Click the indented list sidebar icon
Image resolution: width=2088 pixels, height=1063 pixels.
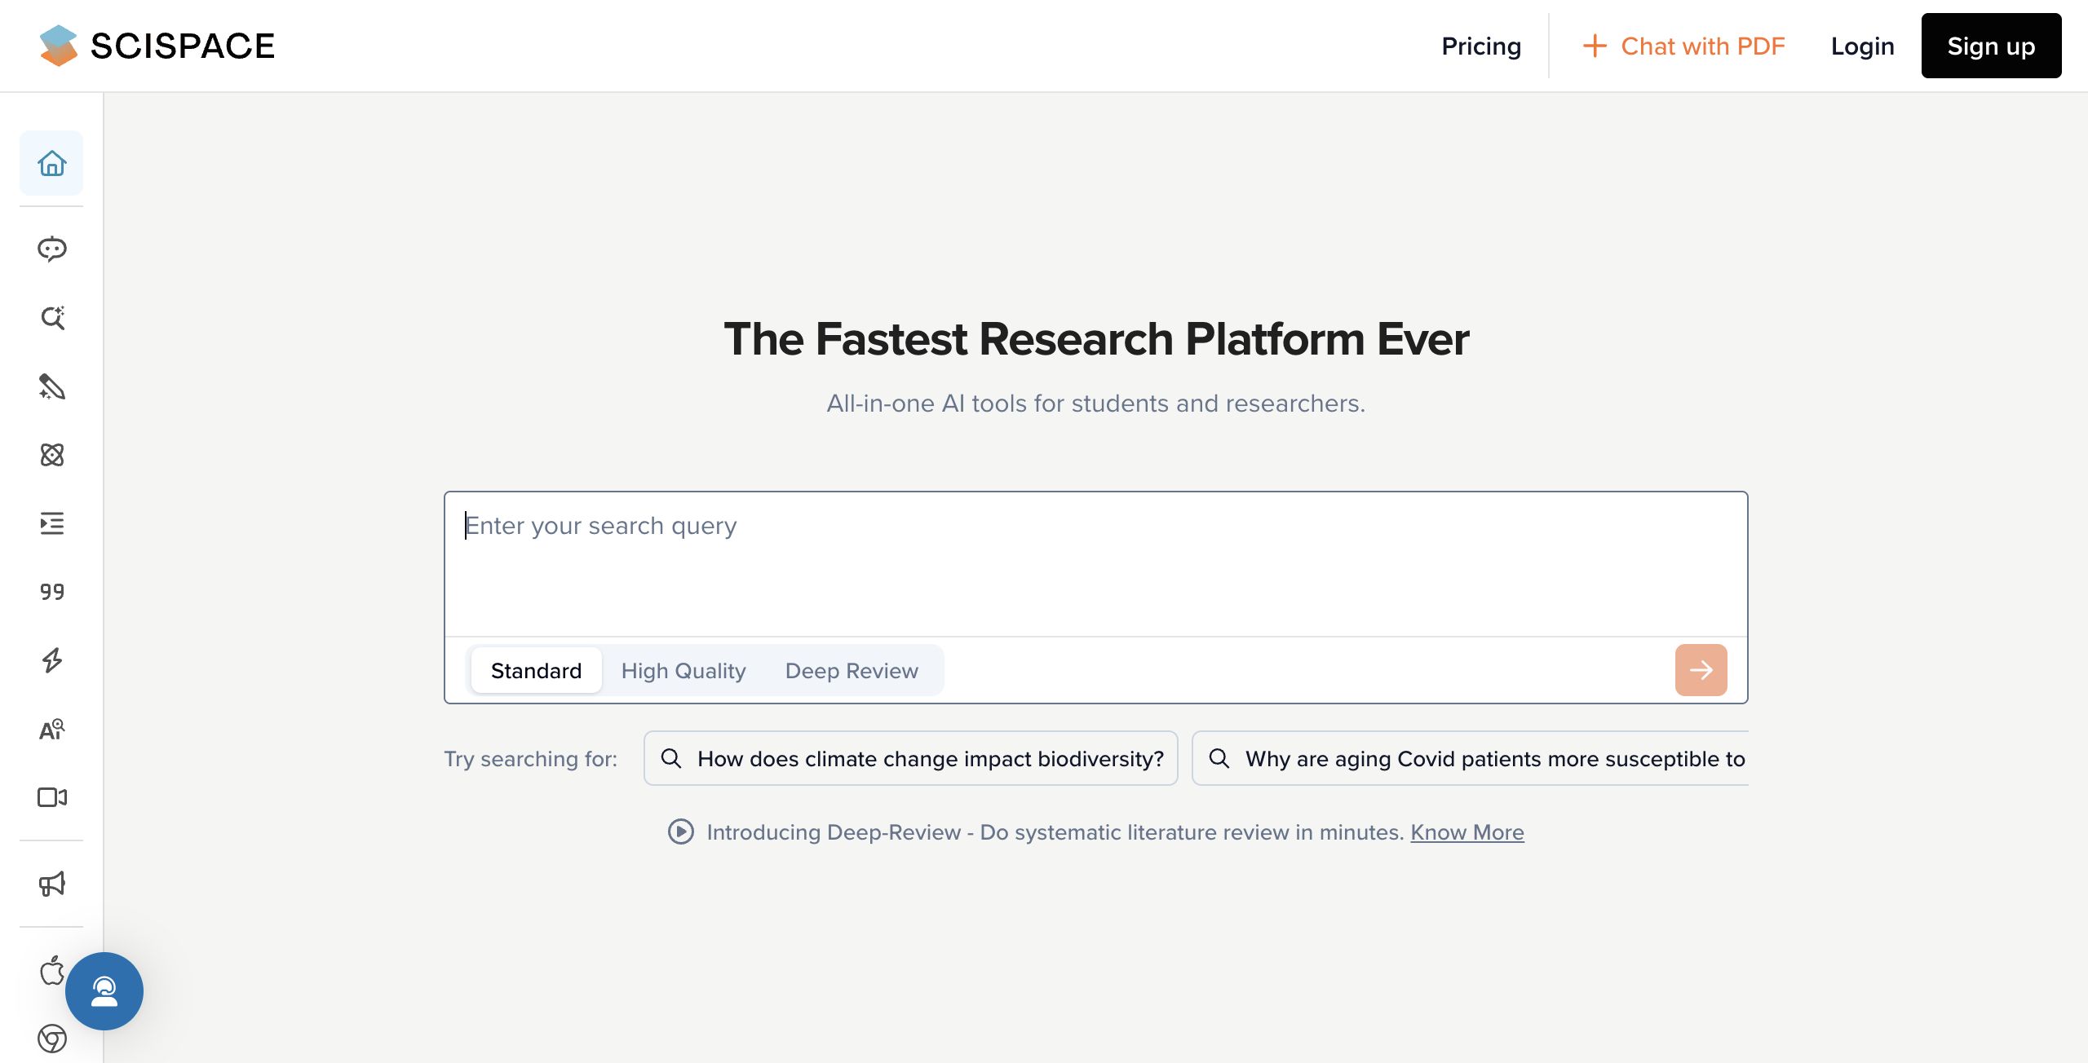pos(51,523)
